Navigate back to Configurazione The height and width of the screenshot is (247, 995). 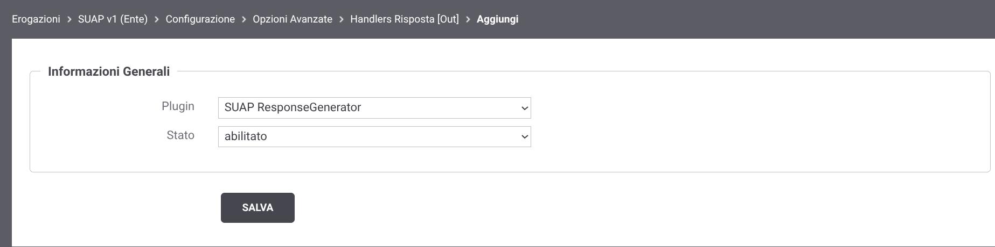(x=200, y=19)
